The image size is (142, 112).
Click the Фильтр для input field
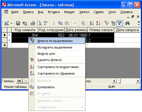pyautogui.click(x=71, y=54)
